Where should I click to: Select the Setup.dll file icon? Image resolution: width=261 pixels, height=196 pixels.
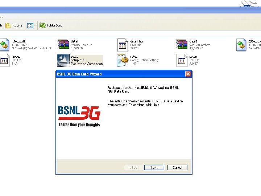click(x=4, y=45)
